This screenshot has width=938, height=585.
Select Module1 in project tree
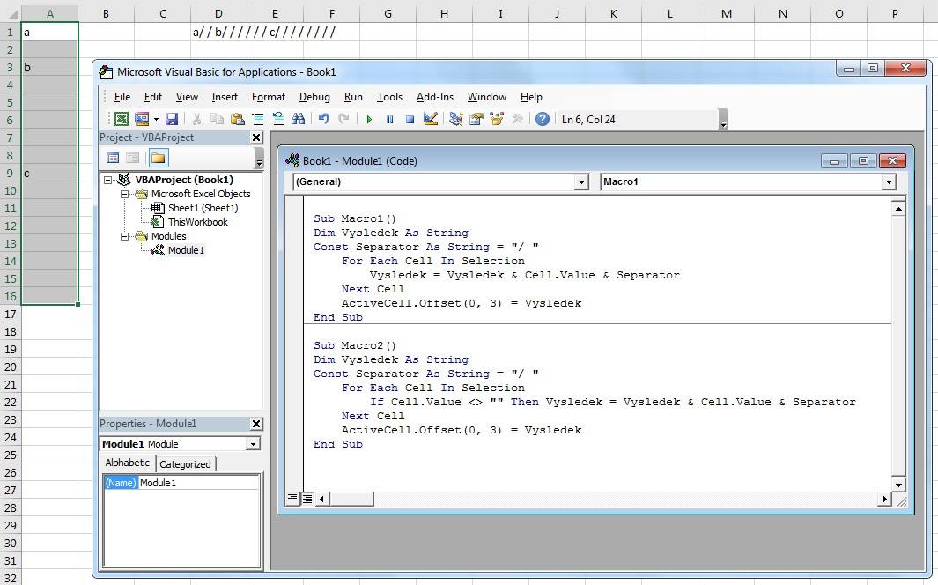point(186,250)
